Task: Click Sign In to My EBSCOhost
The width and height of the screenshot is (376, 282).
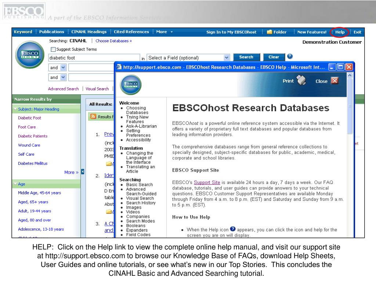Action: pyautogui.click(x=231, y=32)
